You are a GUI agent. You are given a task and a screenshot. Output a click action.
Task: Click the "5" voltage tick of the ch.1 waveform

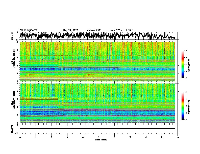point(17,32)
